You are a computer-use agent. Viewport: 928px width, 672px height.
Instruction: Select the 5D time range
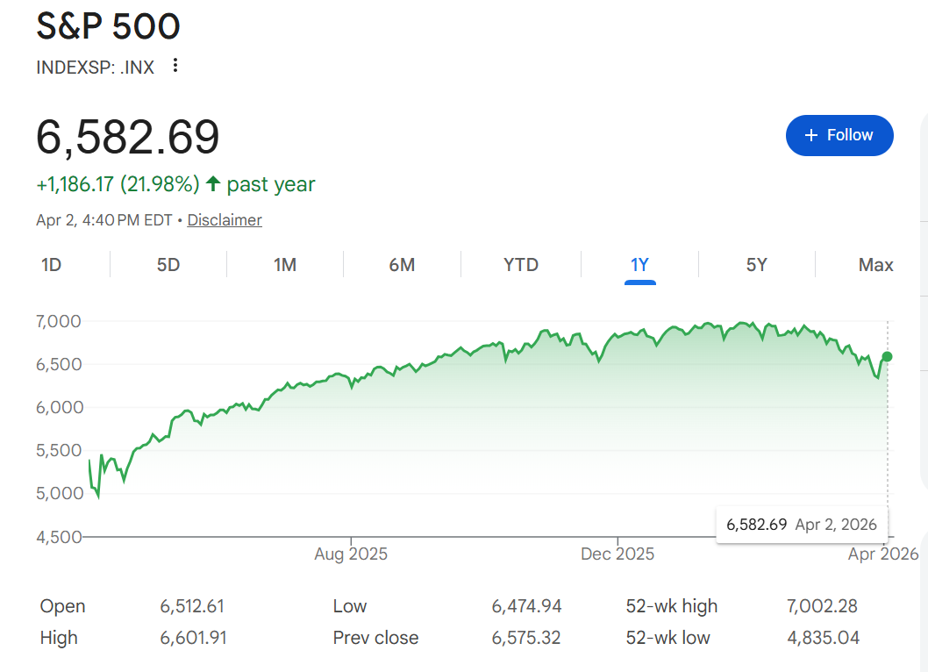coord(168,265)
